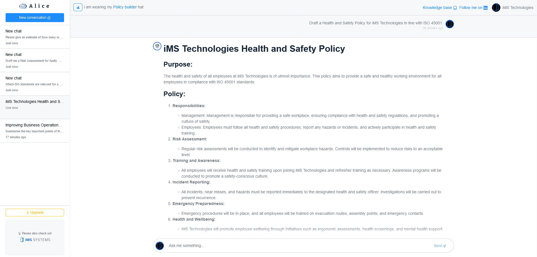Click the 'Risk Assessment:' list item
Image resolution: width=537 pixels, height=257 pixels.
coord(190,139)
